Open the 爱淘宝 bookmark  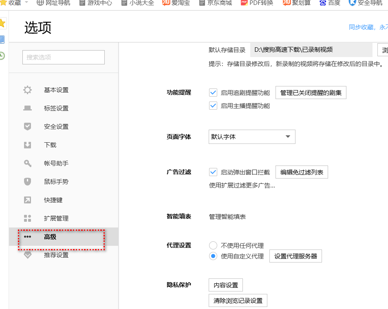point(176,3)
